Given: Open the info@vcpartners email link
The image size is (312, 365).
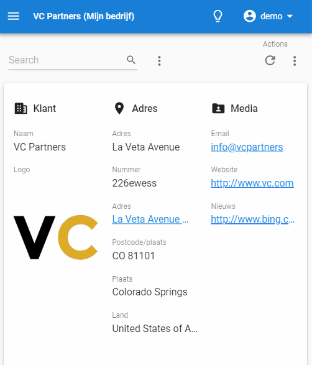Looking at the screenshot, I should pyautogui.click(x=247, y=147).
